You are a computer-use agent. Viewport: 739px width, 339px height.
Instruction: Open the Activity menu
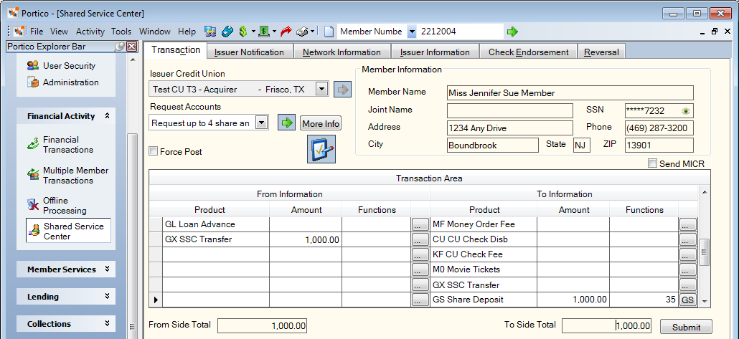[90, 32]
